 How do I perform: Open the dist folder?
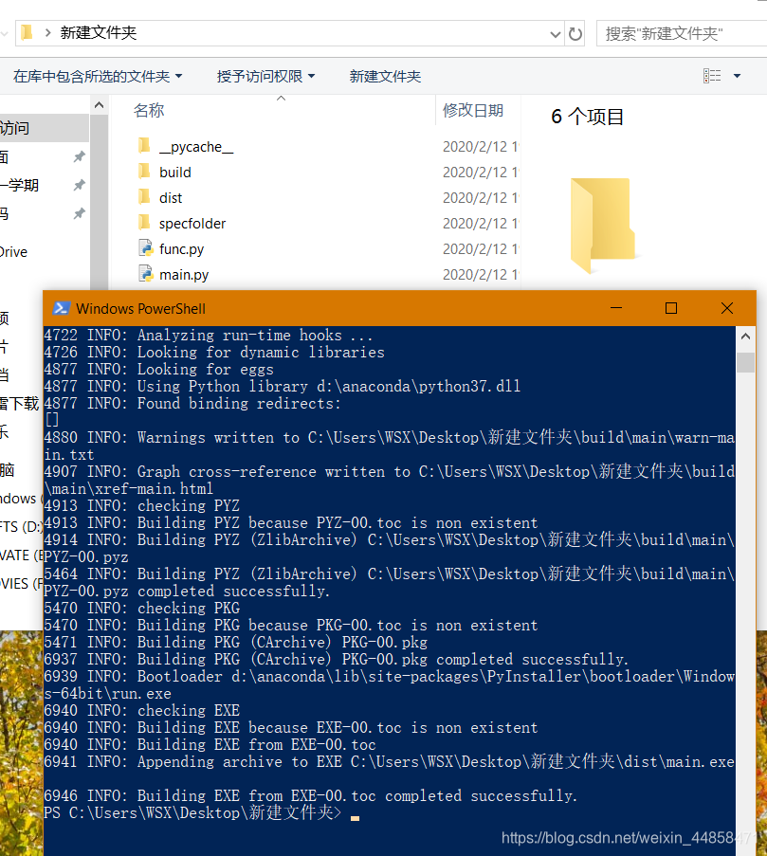pos(170,197)
